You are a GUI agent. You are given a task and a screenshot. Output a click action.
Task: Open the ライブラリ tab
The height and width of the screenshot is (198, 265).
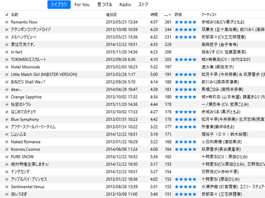tap(59, 5)
